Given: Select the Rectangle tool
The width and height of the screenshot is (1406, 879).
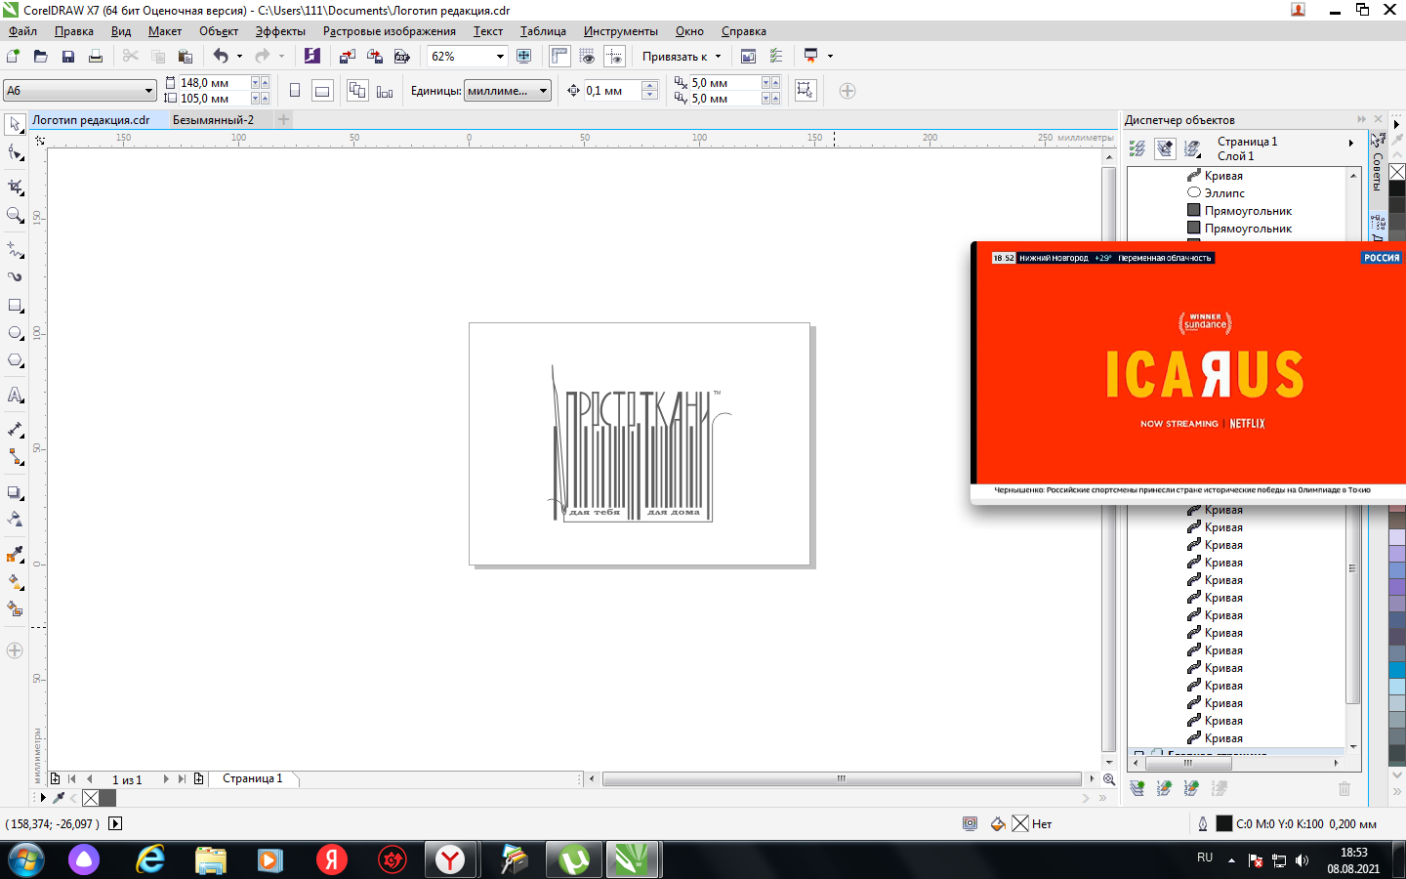Looking at the screenshot, I should coord(15,306).
